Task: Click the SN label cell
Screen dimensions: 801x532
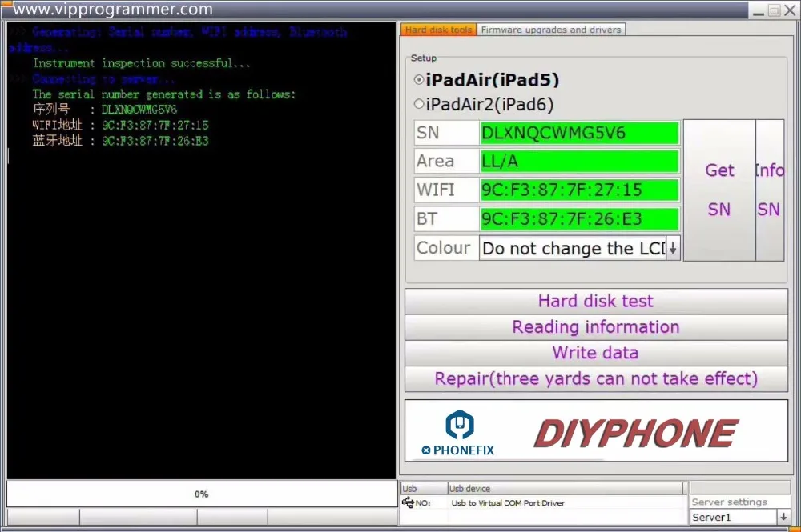Action: (x=446, y=133)
